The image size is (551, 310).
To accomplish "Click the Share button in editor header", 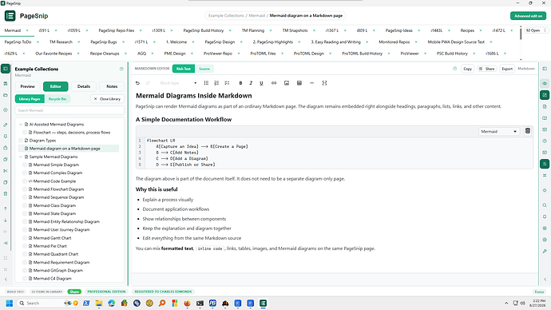I will [x=486, y=69].
